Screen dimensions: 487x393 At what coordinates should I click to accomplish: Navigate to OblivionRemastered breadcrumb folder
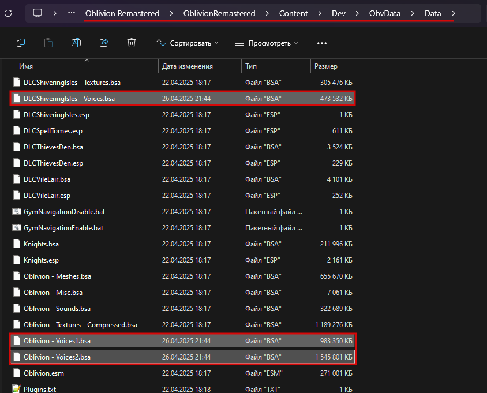(219, 13)
